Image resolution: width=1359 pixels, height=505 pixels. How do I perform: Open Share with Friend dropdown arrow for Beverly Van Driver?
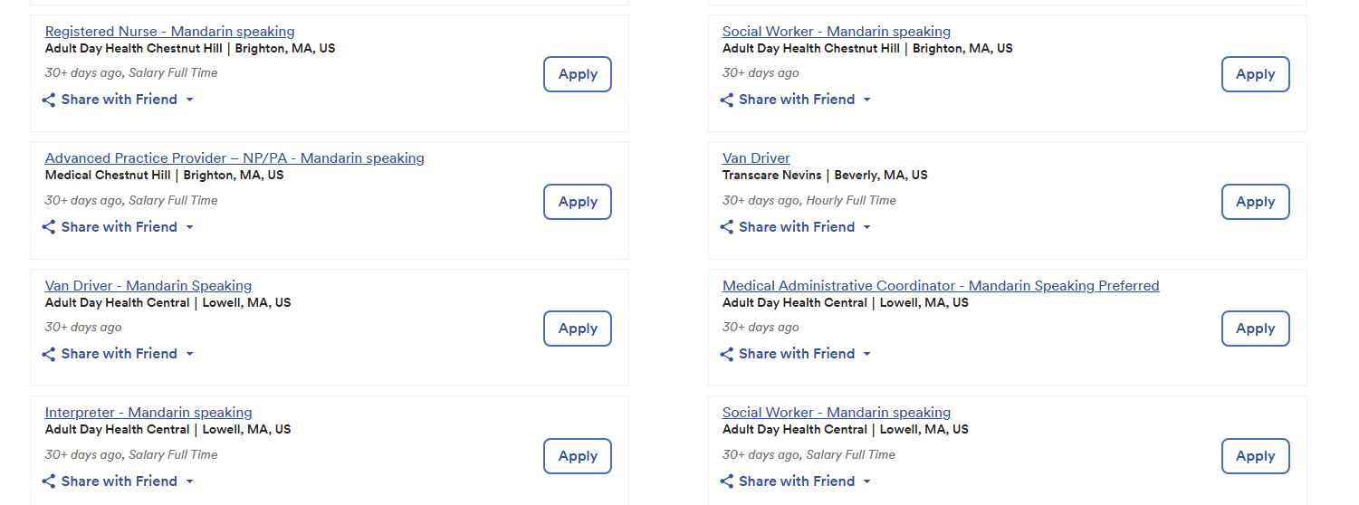click(866, 227)
